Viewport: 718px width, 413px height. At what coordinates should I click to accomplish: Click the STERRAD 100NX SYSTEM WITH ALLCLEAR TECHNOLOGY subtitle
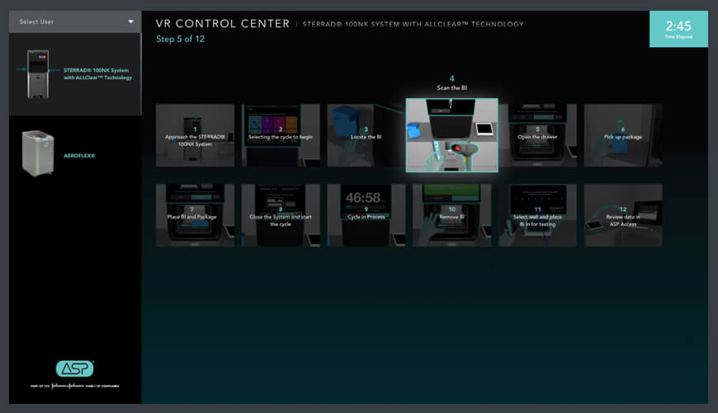pos(413,24)
